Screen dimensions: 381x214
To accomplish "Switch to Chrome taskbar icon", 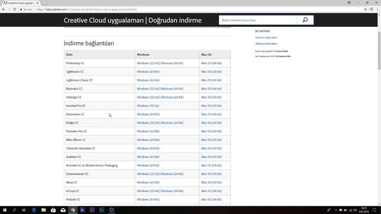I will 73,210.
